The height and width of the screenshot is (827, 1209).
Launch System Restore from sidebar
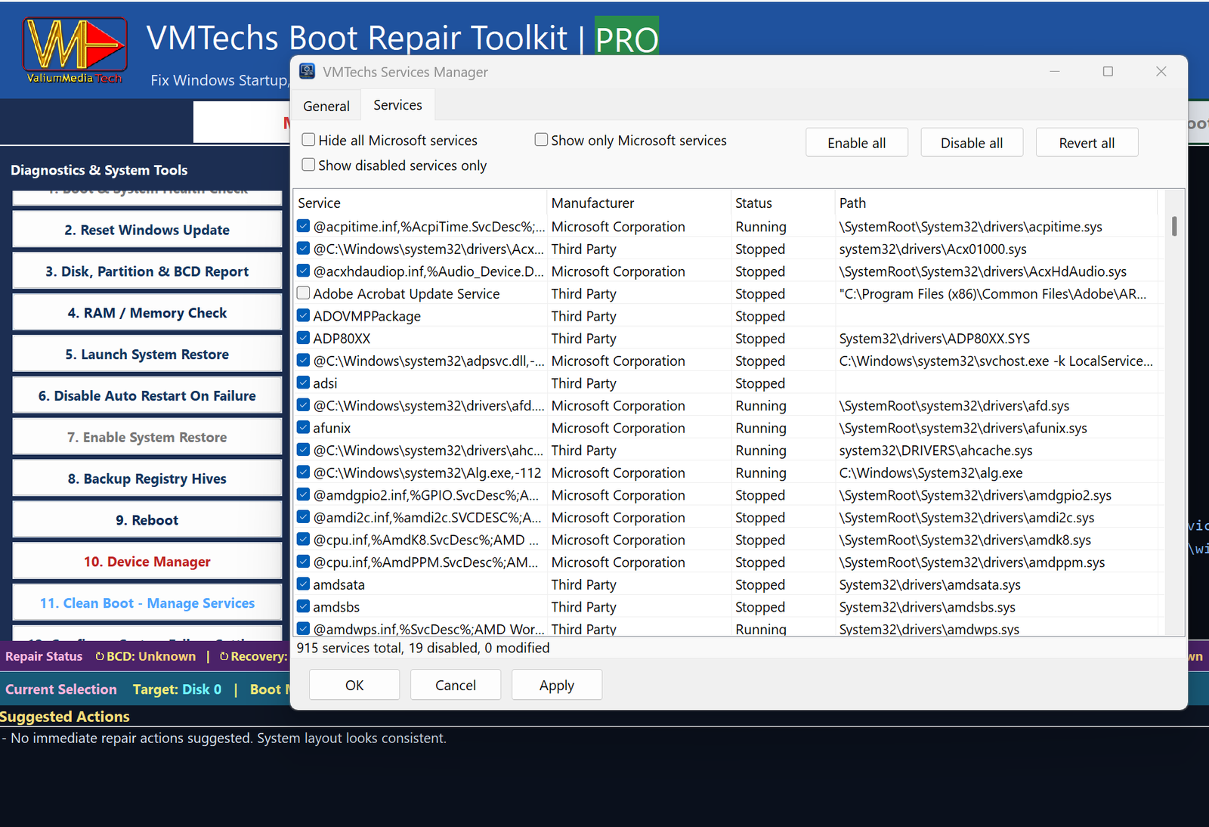147,354
